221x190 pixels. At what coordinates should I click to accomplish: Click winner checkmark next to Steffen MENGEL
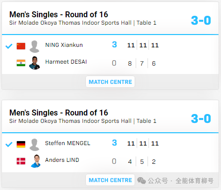(x=9, y=145)
